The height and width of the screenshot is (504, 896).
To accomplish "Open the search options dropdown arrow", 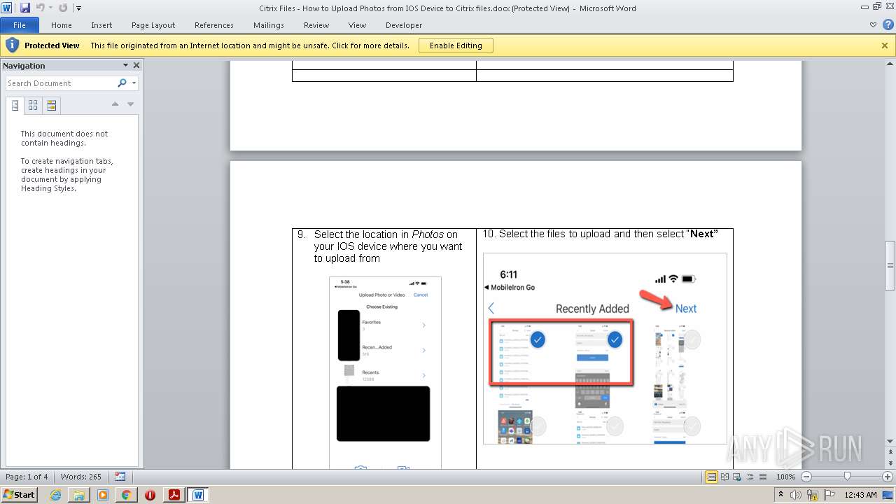I will [134, 83].
